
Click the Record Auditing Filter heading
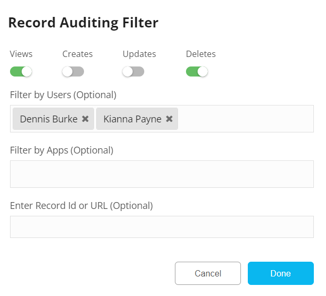click(x=83, y=23)
